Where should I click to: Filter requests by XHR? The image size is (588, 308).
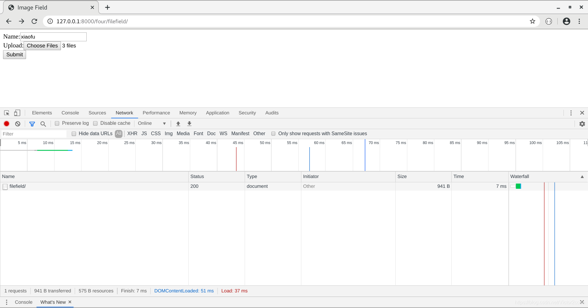tap(132, 134)
